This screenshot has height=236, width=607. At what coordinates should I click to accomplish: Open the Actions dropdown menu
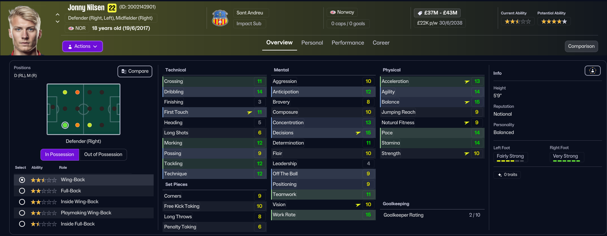pyautogui.click(x=83, y=46)
